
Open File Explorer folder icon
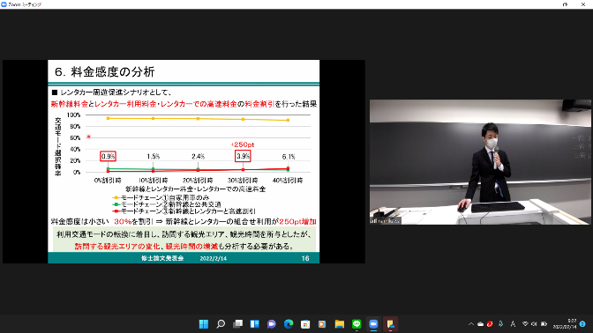coord(339,324)
